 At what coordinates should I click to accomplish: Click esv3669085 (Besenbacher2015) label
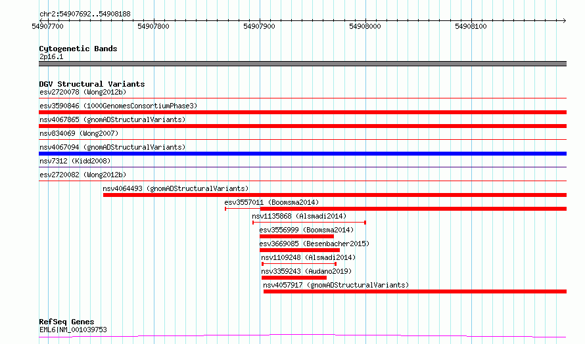[x=314, y=244]
